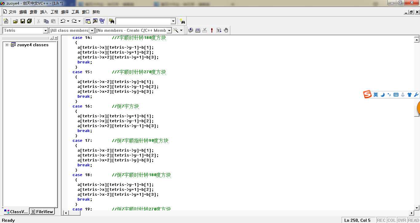Toggle the Output window icon
This screenshot has width=420, height=223.
(x=95, y=21)
